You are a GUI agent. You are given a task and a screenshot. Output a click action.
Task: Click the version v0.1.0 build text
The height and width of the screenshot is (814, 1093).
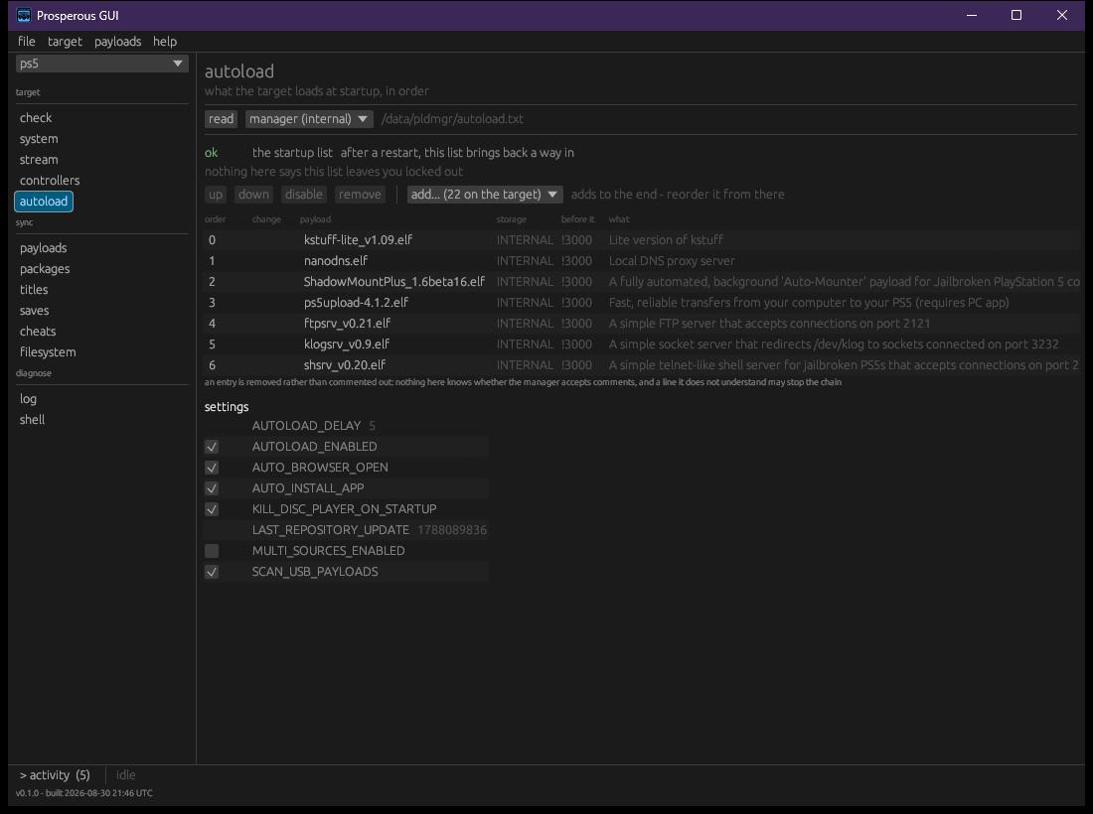84,793
